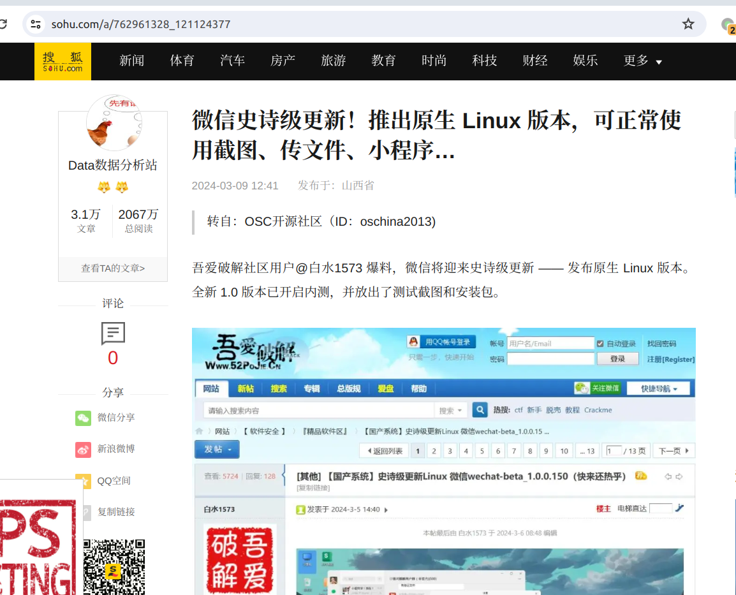Share via 微信分享 icon

pyautogui.click(x=83, y=418)
